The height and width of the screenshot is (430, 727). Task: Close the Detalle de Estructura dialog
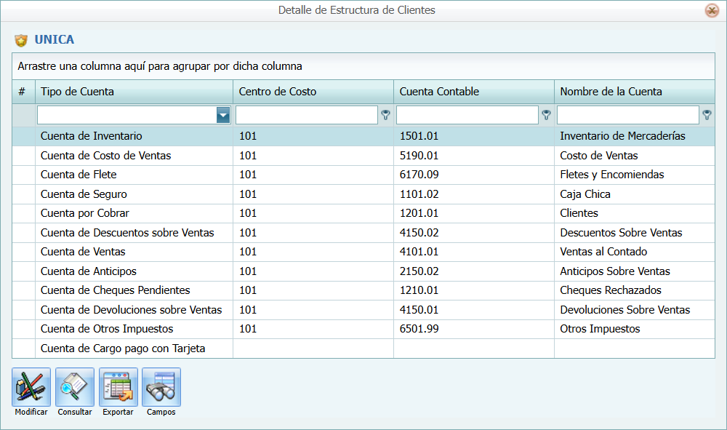(x=710, y=11)
